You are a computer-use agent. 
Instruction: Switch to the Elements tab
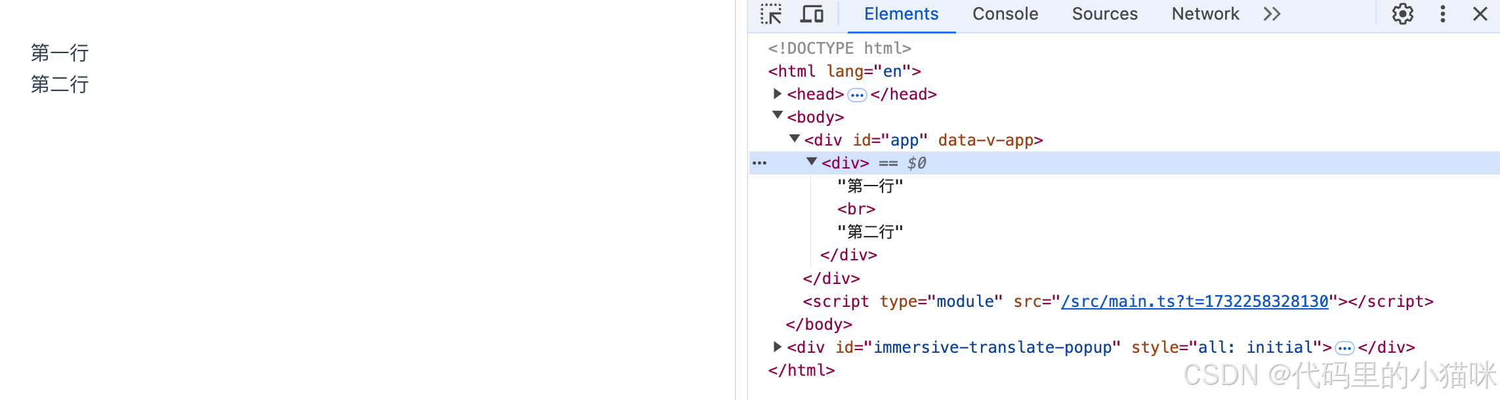coord(901,14)
